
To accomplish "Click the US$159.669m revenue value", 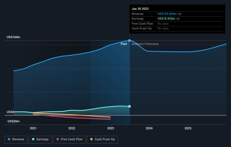I will (x=167, y=14).
